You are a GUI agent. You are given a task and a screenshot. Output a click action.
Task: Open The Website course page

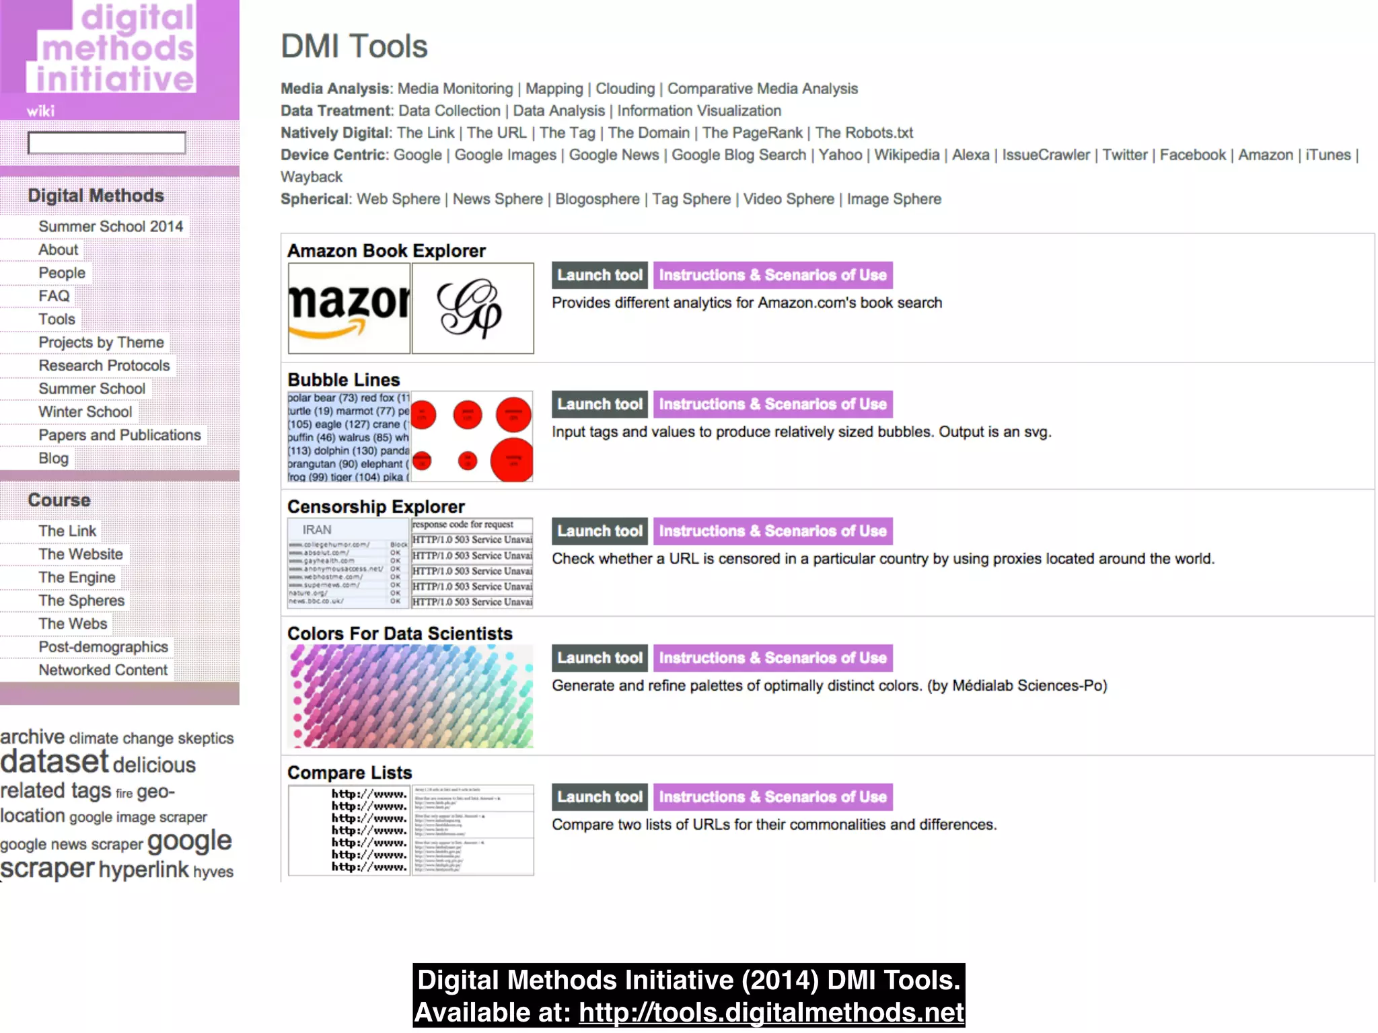[x=81, y=554]
